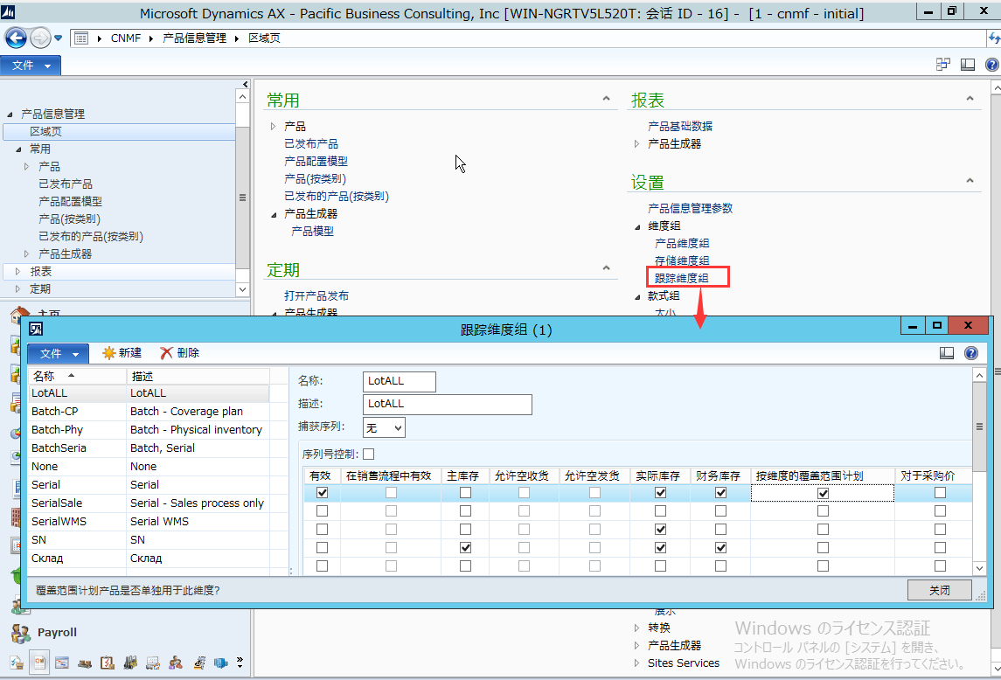Open 打开产品发布 under 定期

(316, 295)
